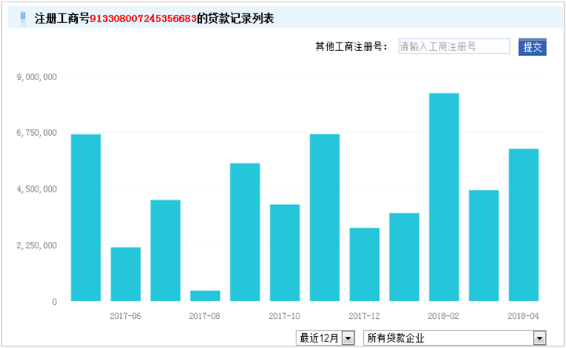Click the bar above 2018-04 label
Image resolution: width=566 pixels, height=348 pixels.
[524, 225]
